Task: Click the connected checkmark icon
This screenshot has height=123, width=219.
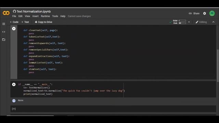Action: [170, 22]
